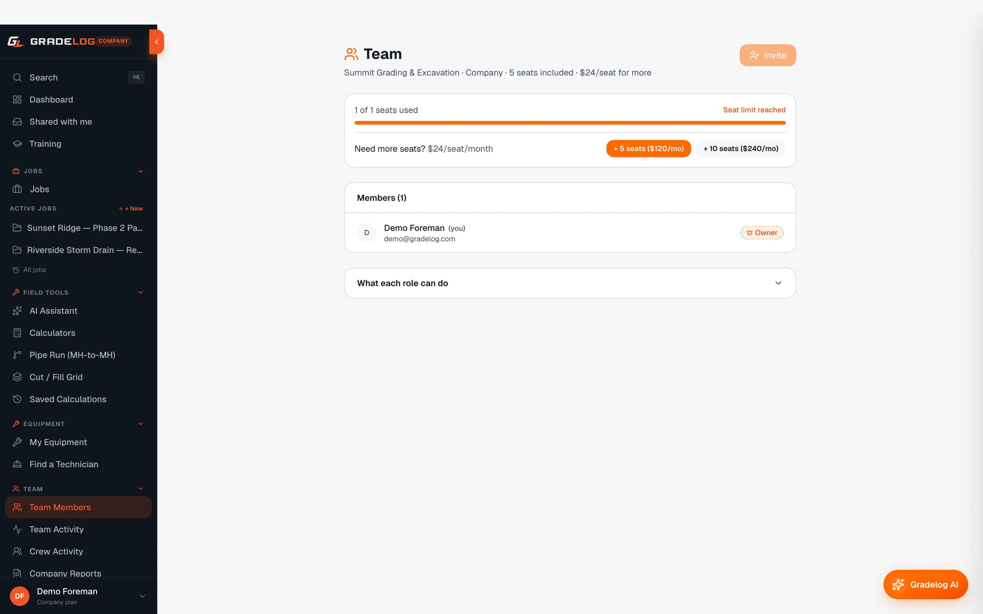Screen dimensions: 983x614
Task: Click the DF user avatar
Action: (x=19, y=596)
